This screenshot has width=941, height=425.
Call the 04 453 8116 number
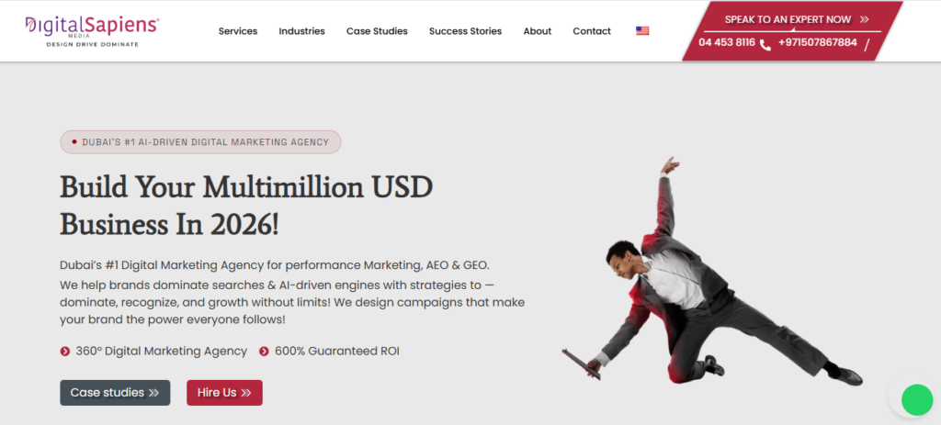point(727,42)
